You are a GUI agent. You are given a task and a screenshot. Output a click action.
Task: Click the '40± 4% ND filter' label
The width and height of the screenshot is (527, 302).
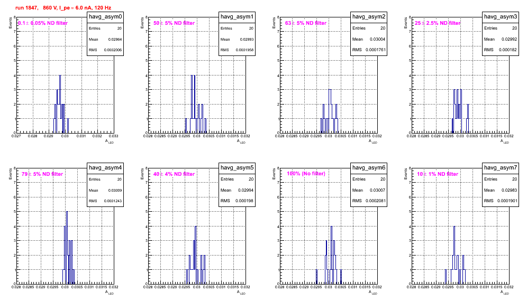pos(174,174)
